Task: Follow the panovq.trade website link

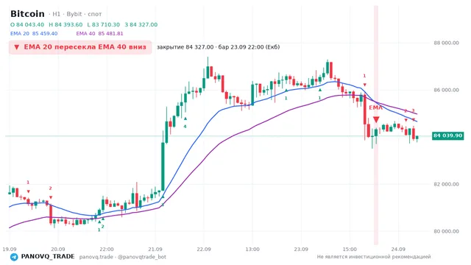Action: (x=96, y=257)
